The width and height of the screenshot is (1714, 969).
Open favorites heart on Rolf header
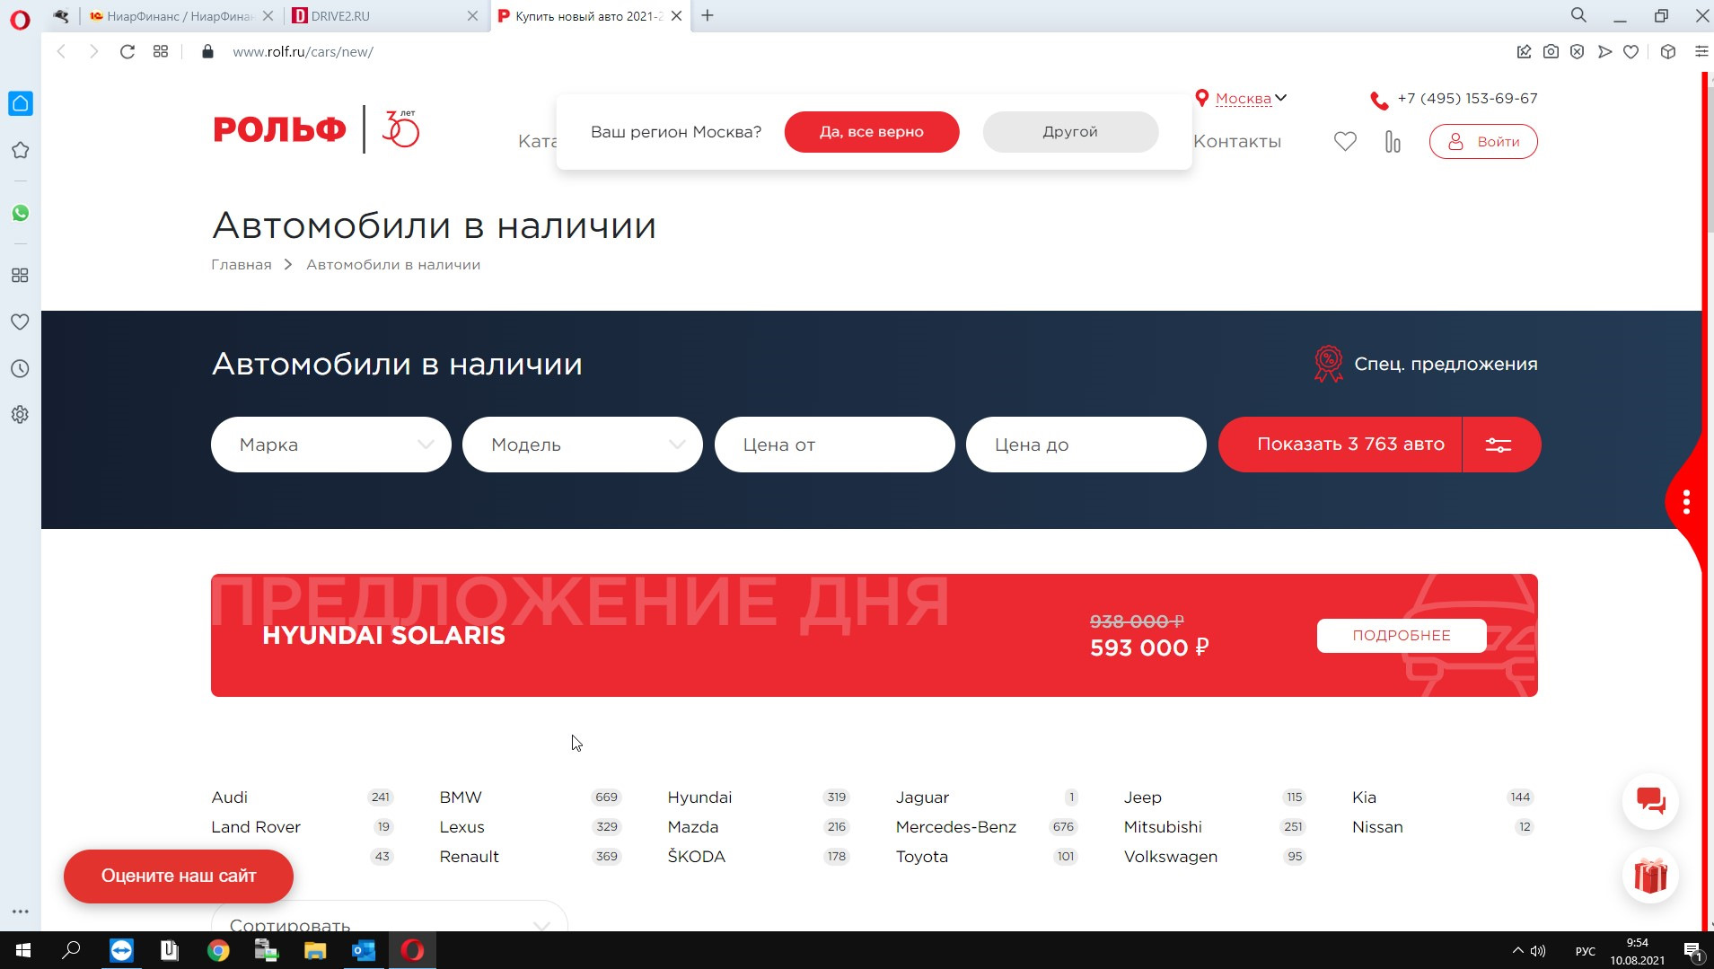(1345, 141)
